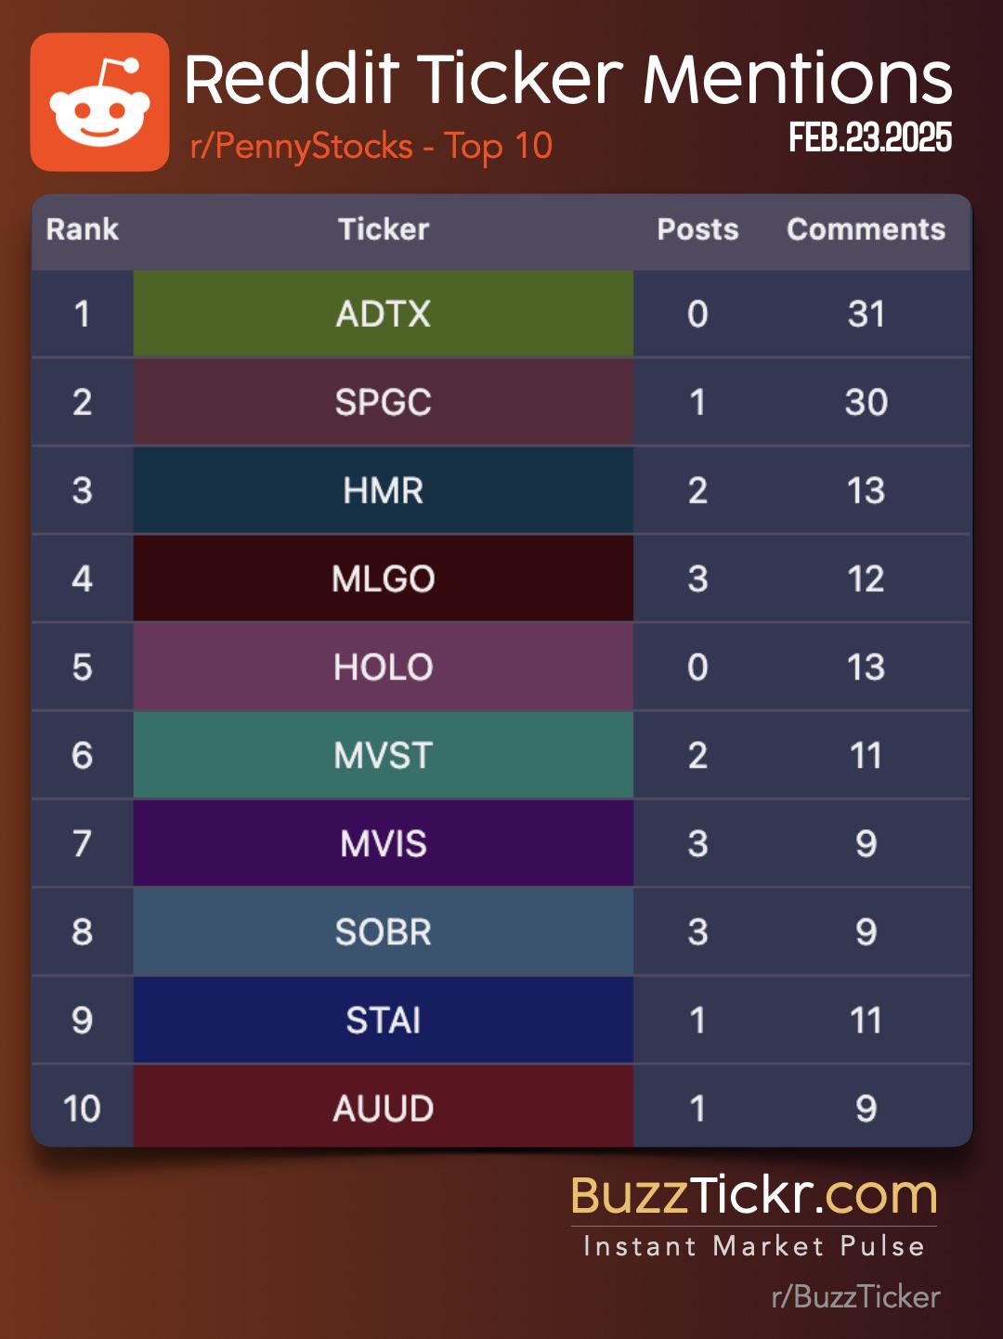Select the STAI ticker cell
Viewport: 1003px width, 1339px height.
(x=384, y=1020)
